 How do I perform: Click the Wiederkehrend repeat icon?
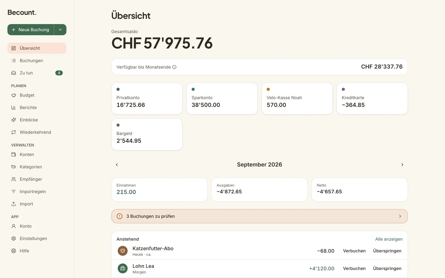click(x=14, y=132)
